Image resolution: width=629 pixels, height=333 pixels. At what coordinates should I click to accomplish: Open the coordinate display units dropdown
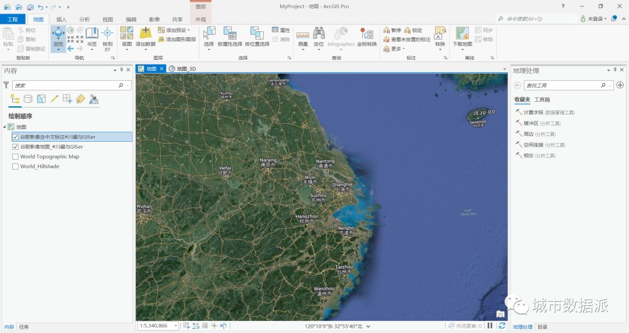[x=368, y=326]
